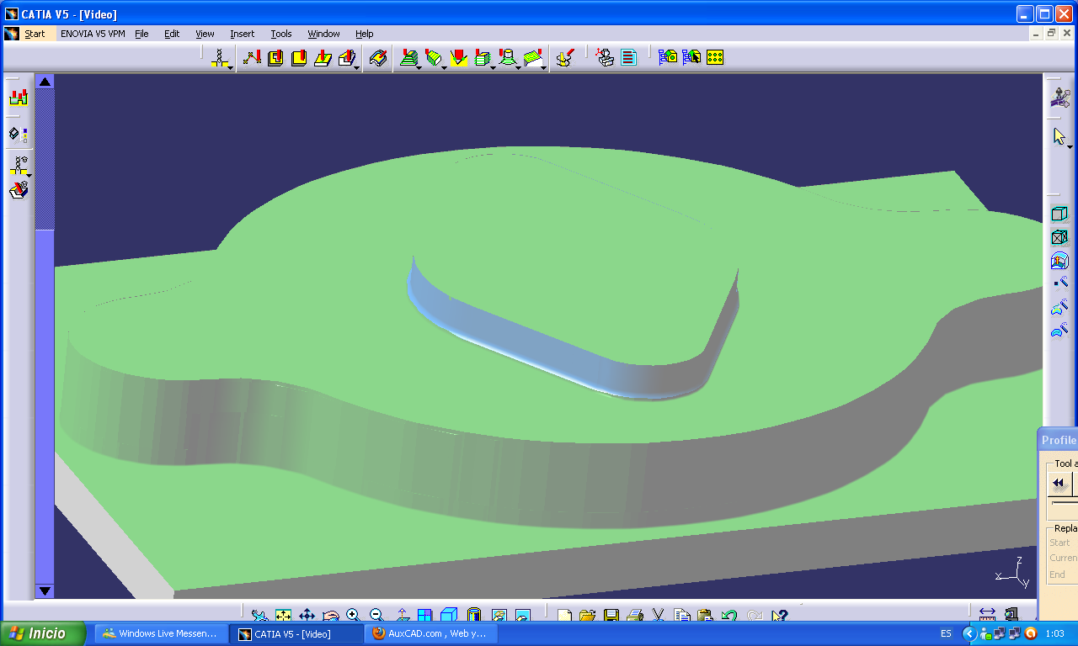Click the wireframe cube icon on right toolbar
The height and width of the screenshot is (646, 1078).
pyautogui.click(x=1059, y=237)
